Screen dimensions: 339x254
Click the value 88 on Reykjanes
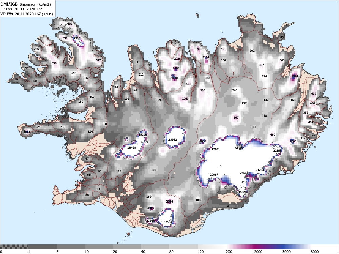point(87,195)
